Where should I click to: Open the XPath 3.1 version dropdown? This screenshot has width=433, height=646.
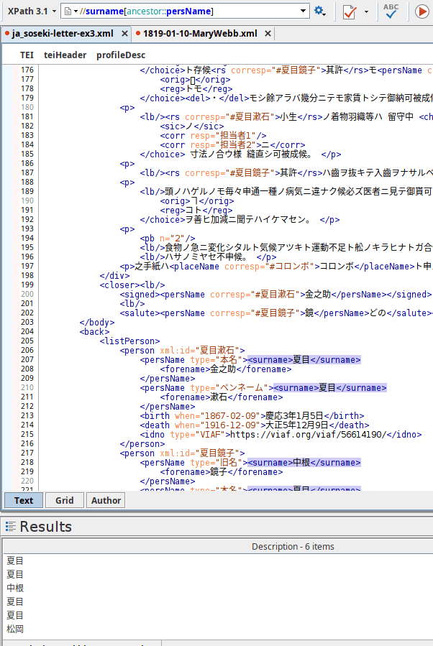point(32,11)
